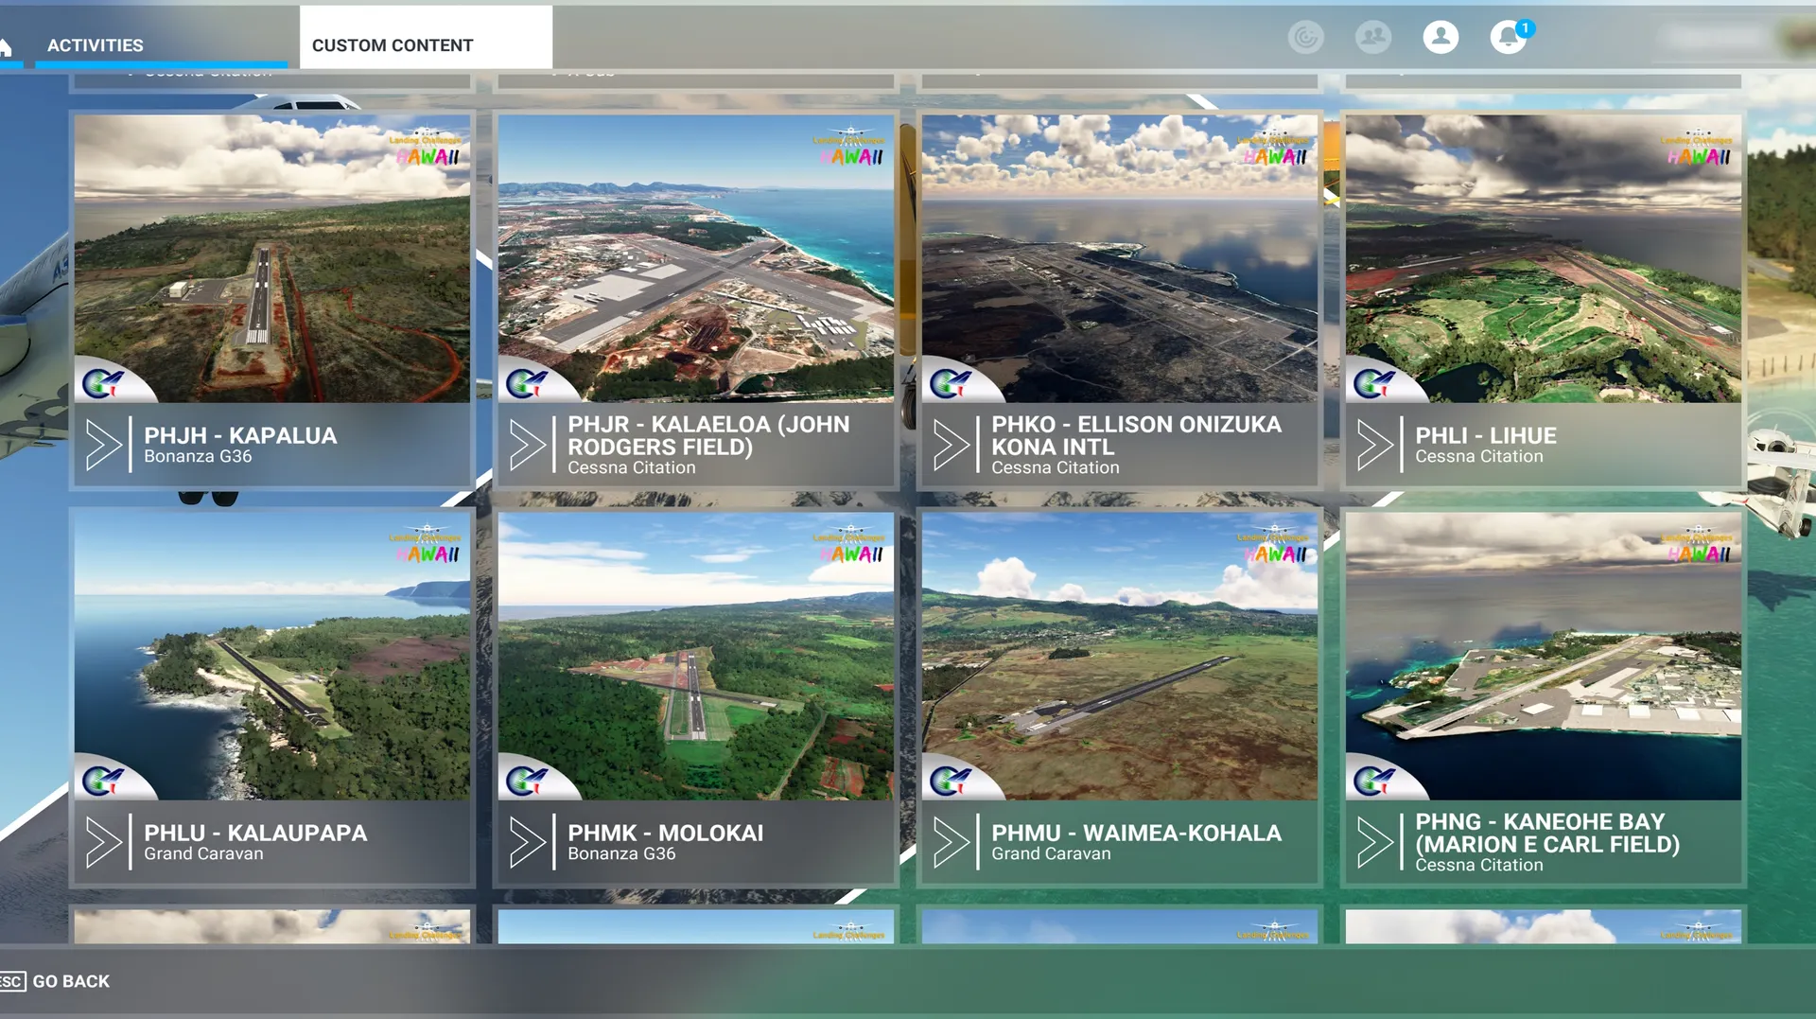Viewport: 1816px width, 1019px height.
Task: Open PHMK - Molokai runway thumbnail
Action: coord(696,656)
